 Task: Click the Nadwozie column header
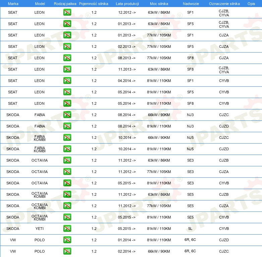tap(191, 4)
